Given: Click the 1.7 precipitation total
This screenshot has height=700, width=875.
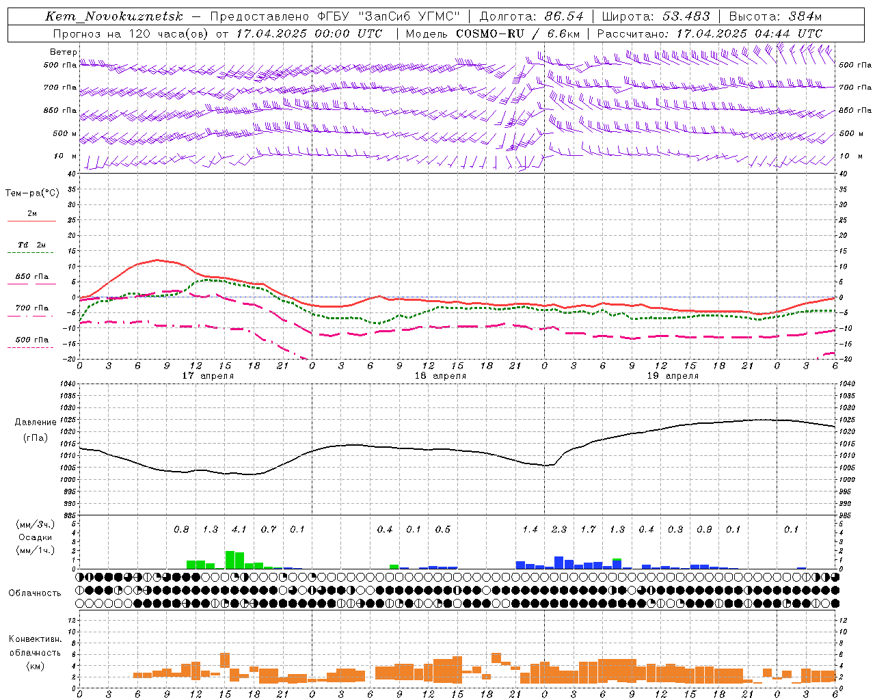Looking at the screenshot, I should [x=588, y=529].
